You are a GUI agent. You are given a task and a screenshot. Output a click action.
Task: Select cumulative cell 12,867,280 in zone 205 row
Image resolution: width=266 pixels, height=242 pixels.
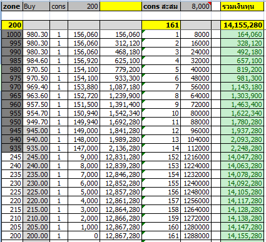(x=121, y=227)
